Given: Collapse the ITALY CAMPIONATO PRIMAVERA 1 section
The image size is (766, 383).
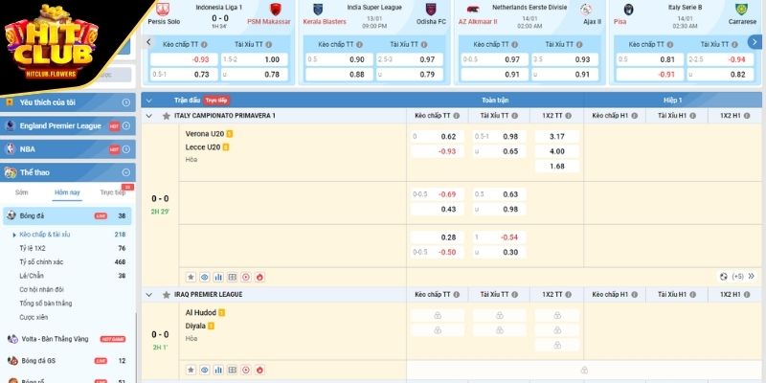Looking at the screenshot, I should pos(148,115).
